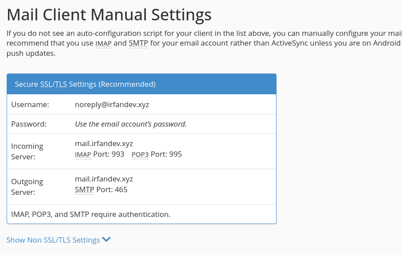Viewport: 402px width, 255px height.
Task: Click the POP3 abbreviation in Incoming Server row
Action: coord(140,155)
